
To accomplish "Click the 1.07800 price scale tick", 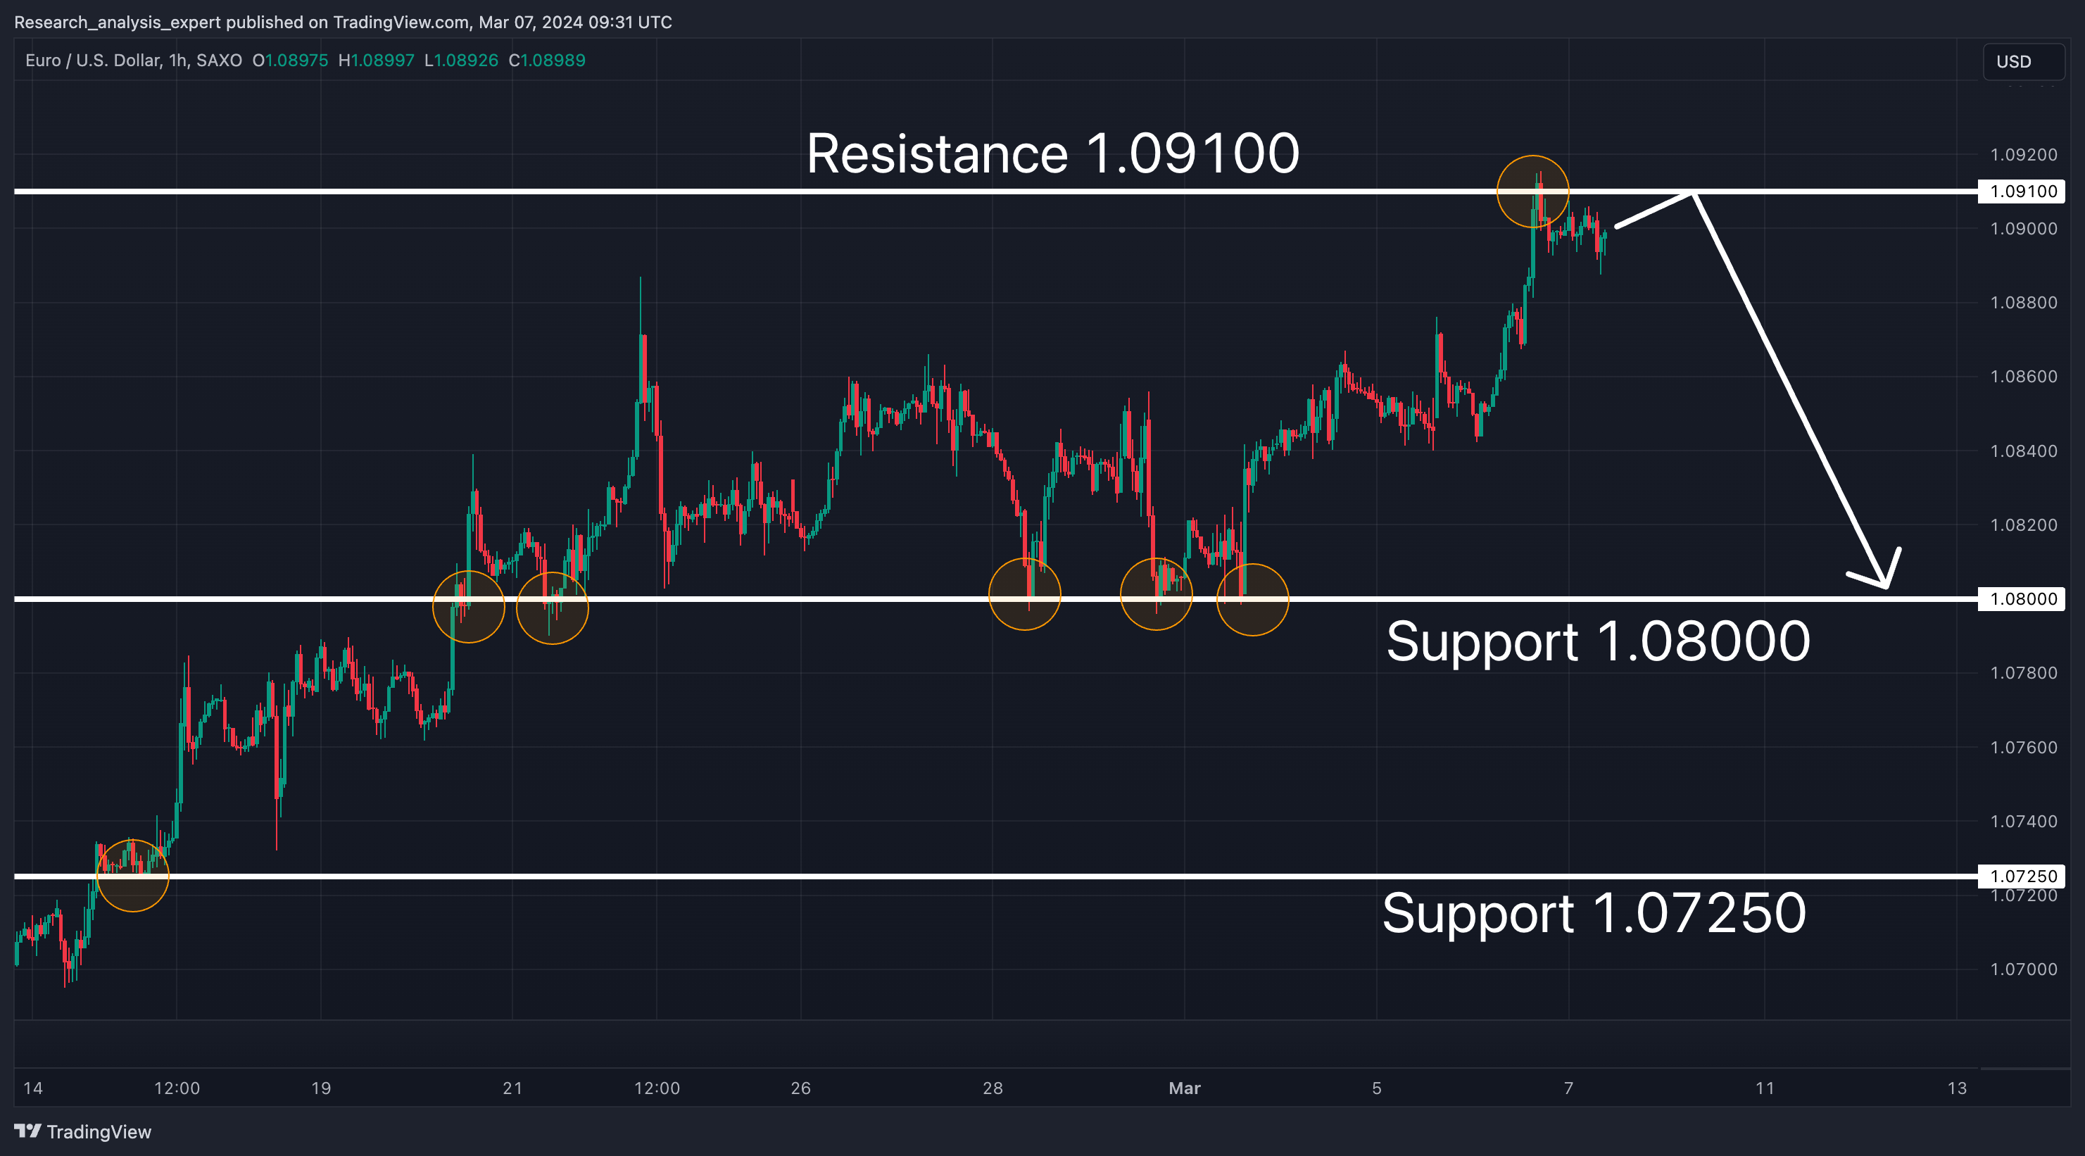I will (x=2022, y=673).
